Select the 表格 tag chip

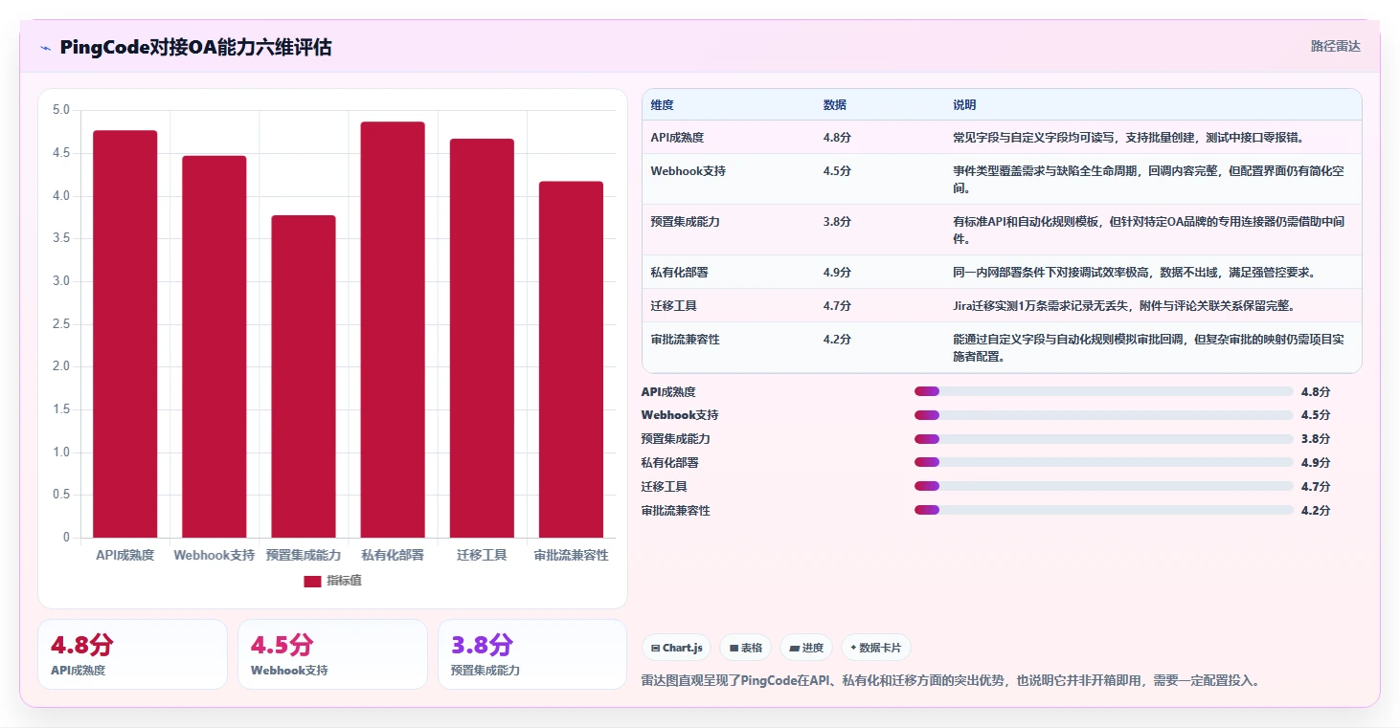(745, 648)
